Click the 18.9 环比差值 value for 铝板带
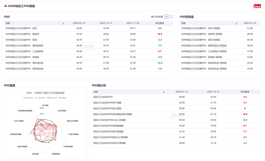 coord(159,34)
